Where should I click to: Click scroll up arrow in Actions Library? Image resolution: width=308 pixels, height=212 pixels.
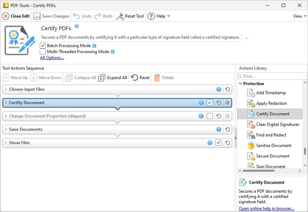point(305,83)
